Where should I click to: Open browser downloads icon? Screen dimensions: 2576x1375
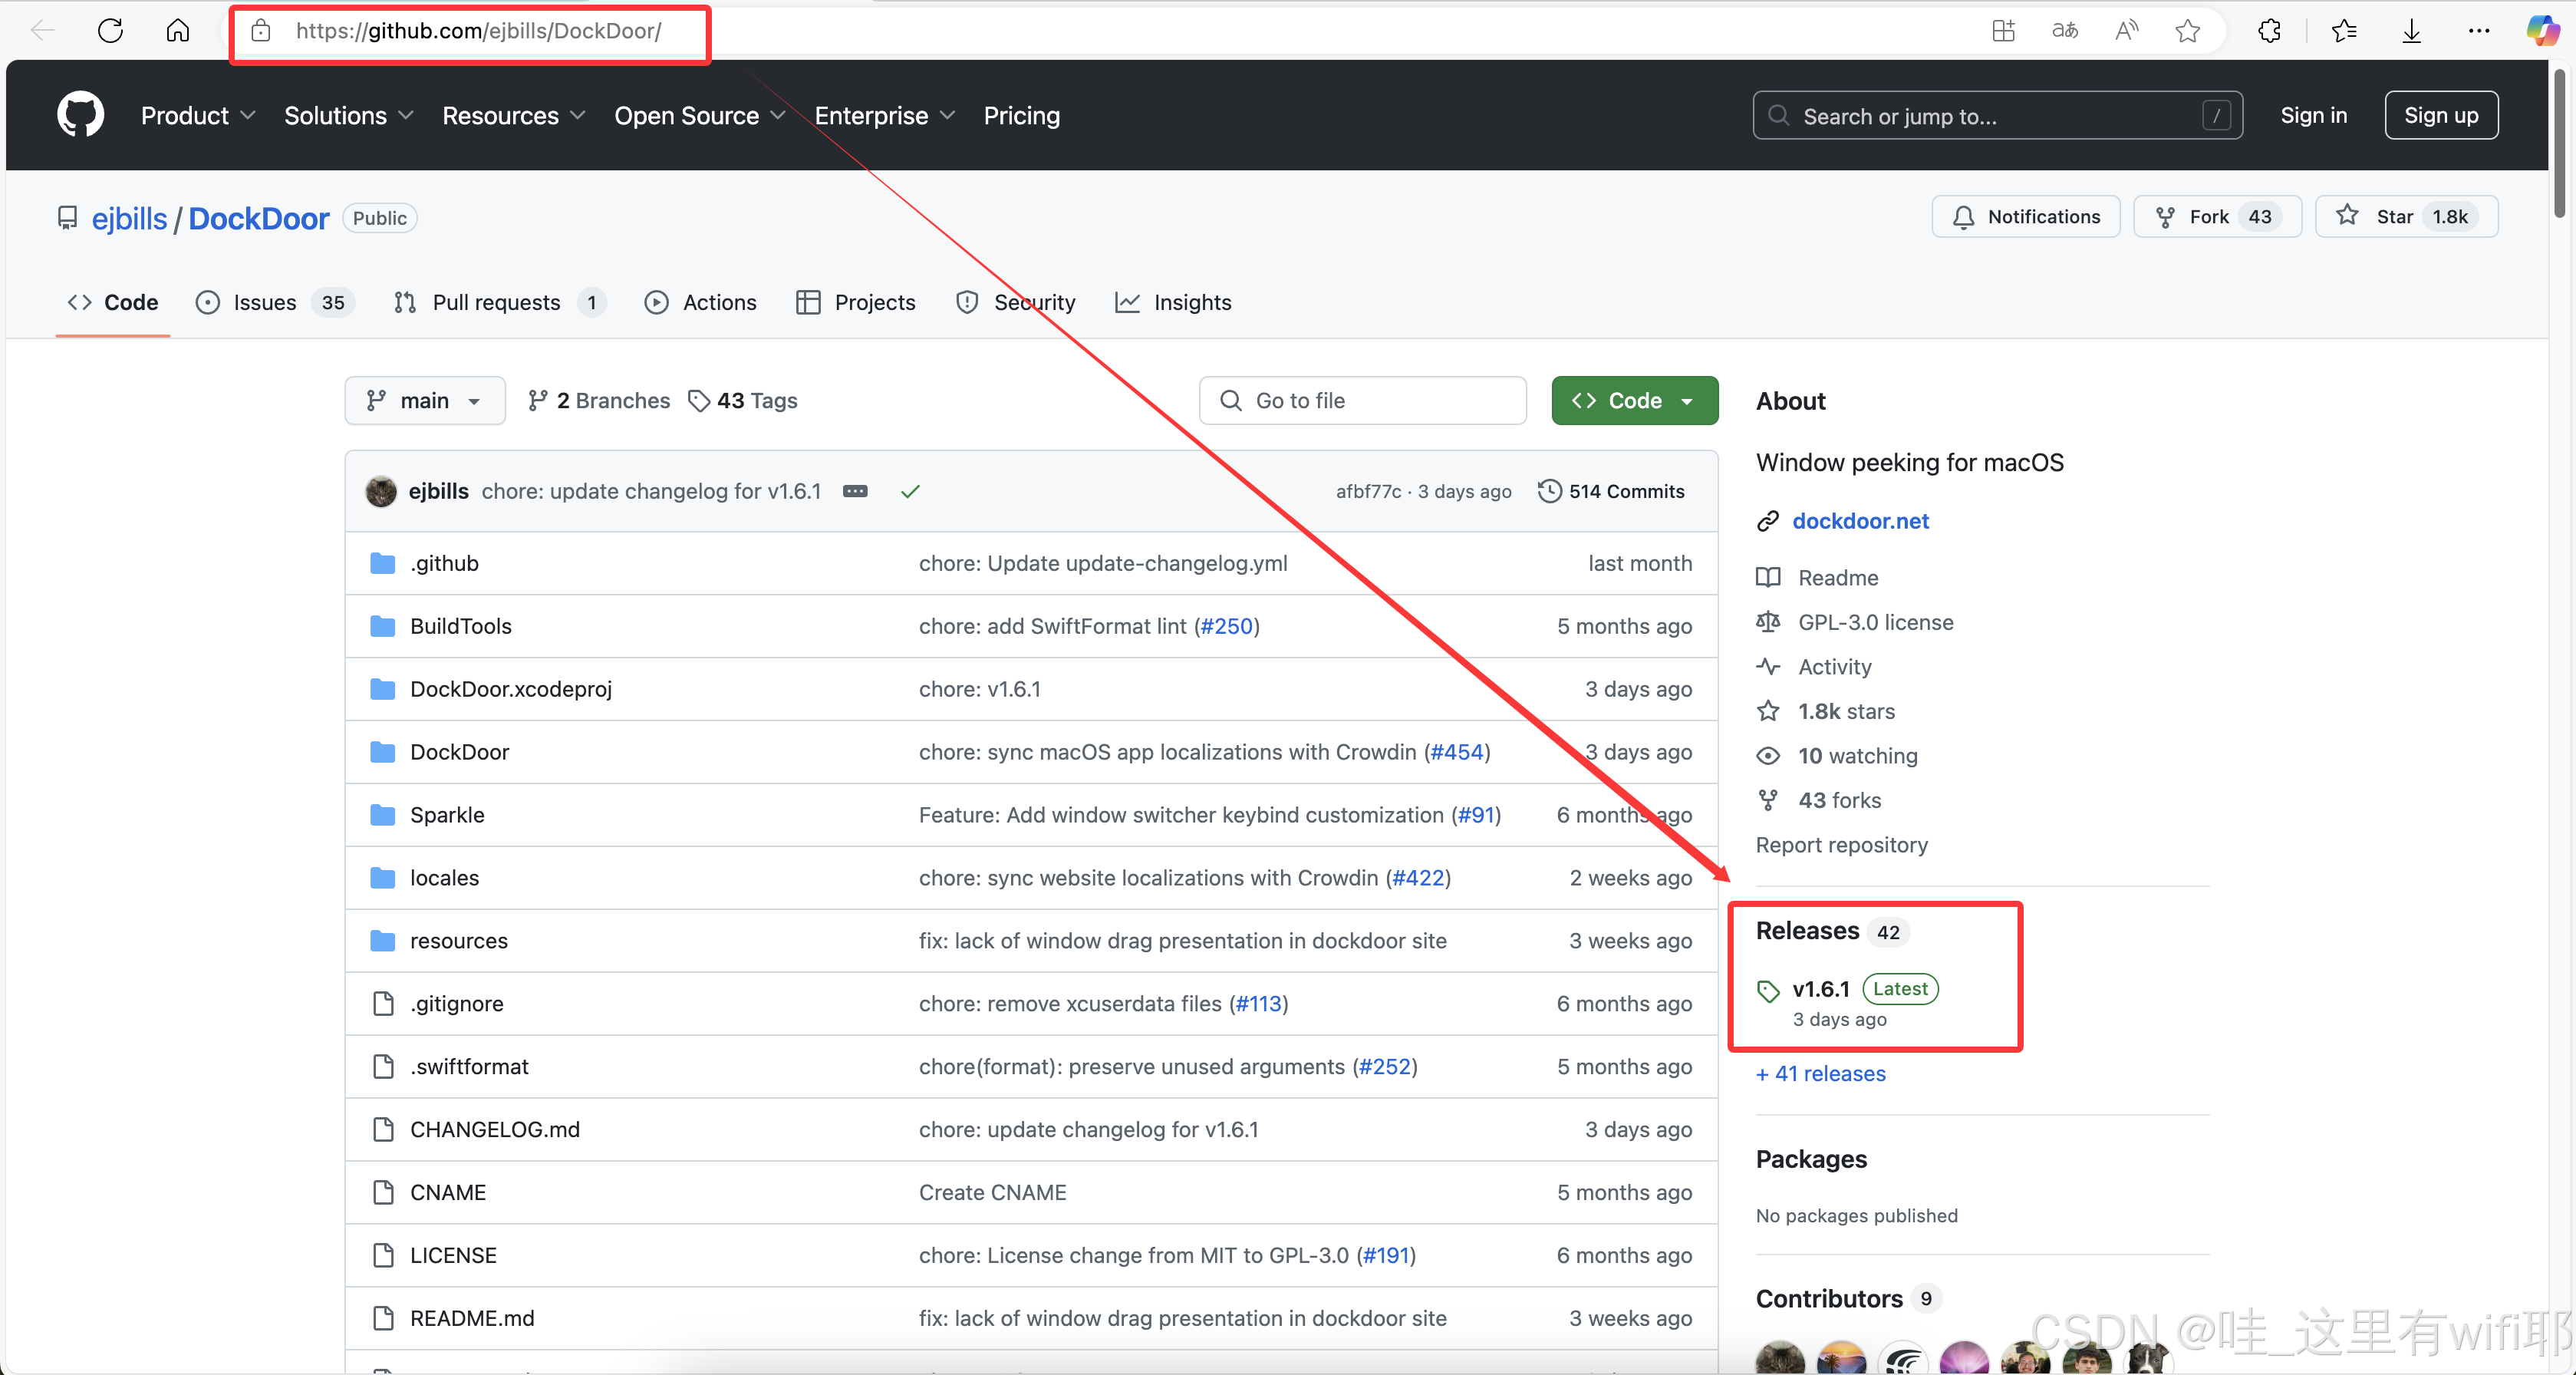pyautogui.click(x=2411, y=31)
